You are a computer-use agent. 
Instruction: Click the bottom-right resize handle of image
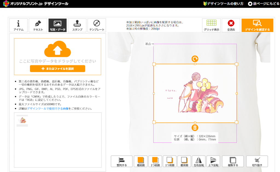(x=237, y=122)
